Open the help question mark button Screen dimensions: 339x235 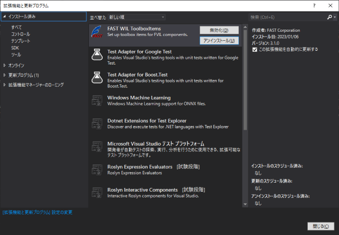pos(314,6)
